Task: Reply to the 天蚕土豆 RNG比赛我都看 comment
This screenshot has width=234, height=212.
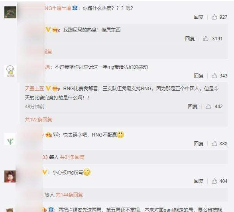Action: coord(193,107)
